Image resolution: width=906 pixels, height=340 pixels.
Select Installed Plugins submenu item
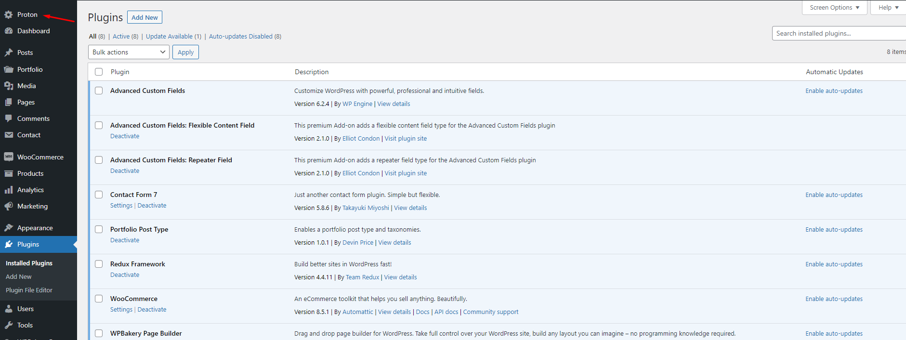click(x=29, y=263)
